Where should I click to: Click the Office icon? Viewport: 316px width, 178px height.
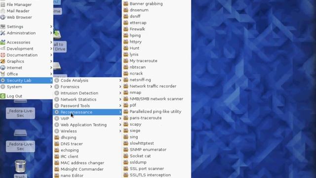pyautogui.click(x=3, y=74)
